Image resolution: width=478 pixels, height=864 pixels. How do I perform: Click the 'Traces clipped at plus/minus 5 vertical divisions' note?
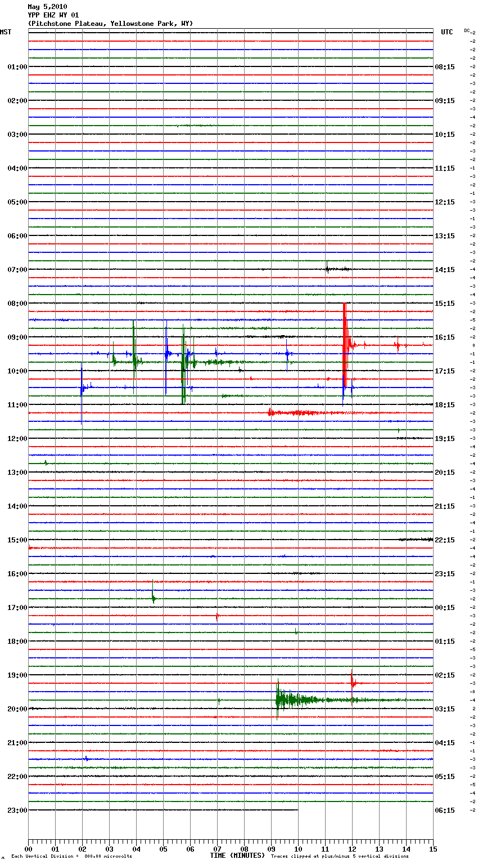340,857
